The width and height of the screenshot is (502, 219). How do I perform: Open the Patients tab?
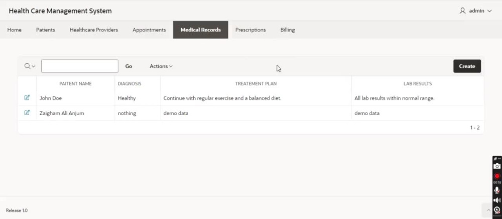coord(46,30)
